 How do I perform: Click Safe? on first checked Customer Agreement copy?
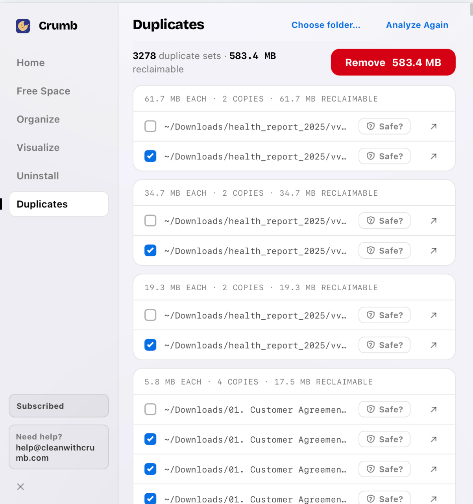[x=384, y=439]
